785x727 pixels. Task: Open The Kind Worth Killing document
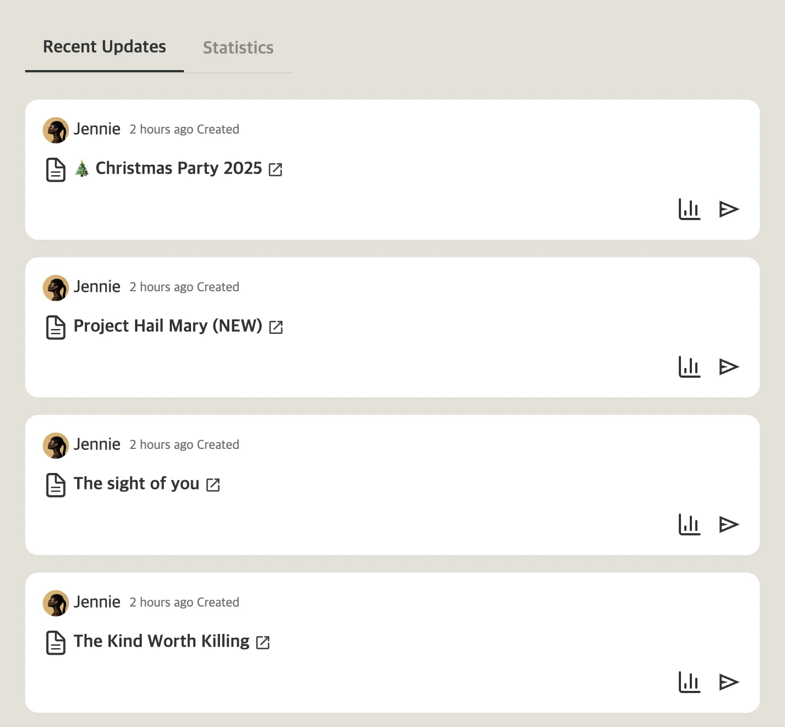160,641
